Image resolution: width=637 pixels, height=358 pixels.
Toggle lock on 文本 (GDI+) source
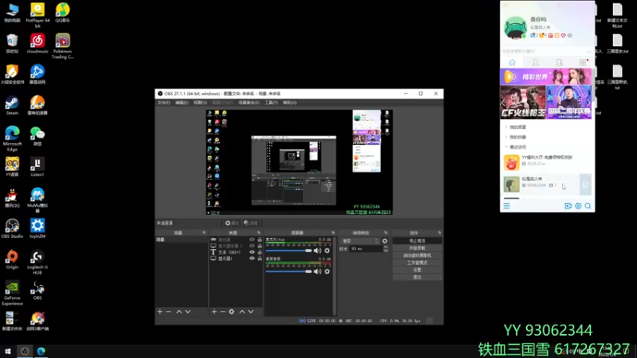coord(260,252)
